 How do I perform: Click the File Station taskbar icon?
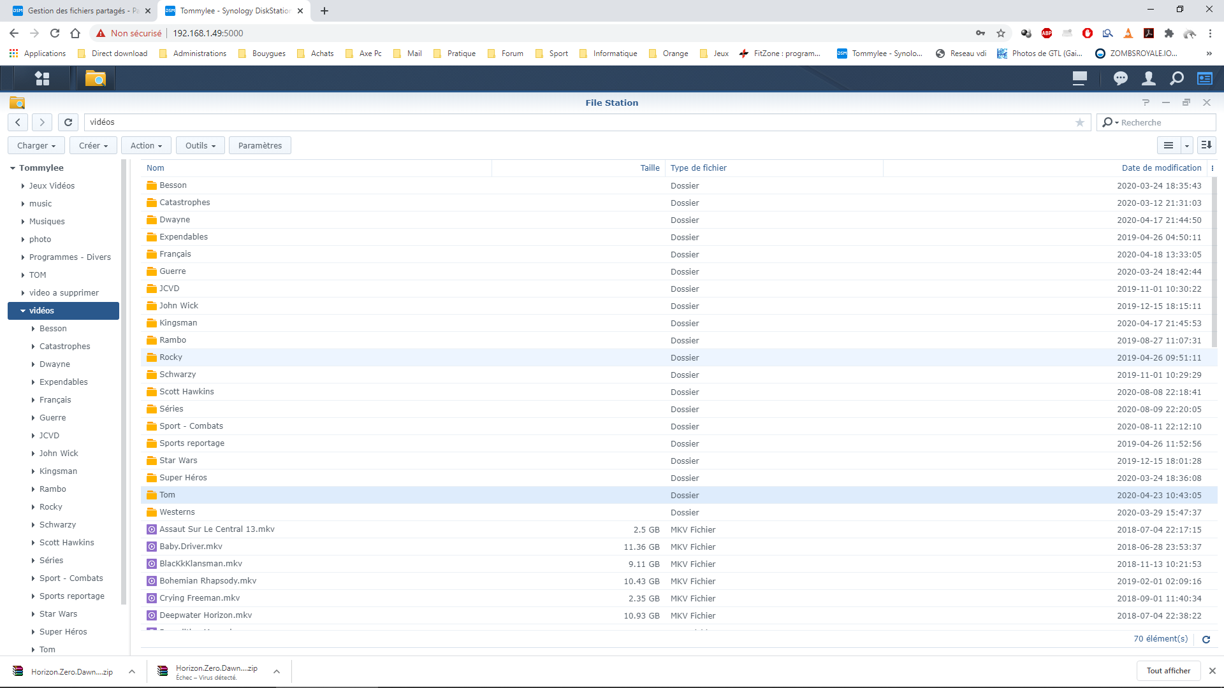[x=95, y=78]
